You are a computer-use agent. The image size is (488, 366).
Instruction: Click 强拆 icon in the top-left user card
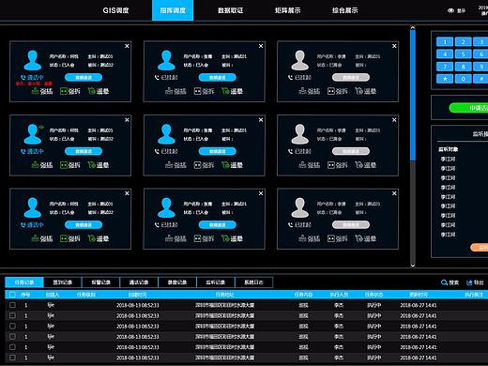[x=64, y=91]
